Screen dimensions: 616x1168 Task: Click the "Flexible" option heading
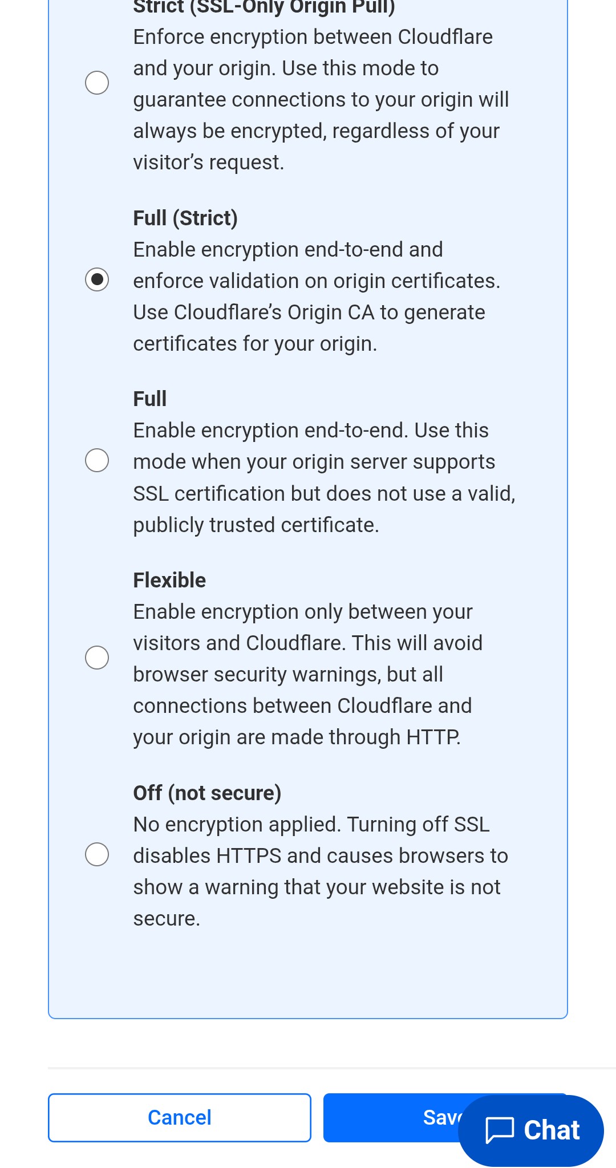click(169, 581)
